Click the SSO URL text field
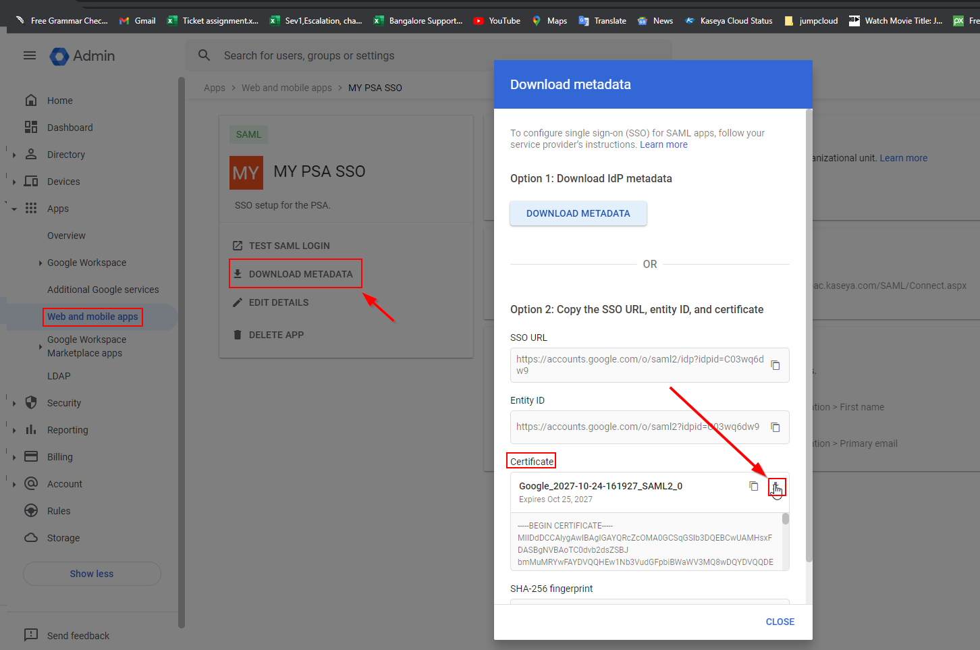The height and width of the screenshot is (650, 980). click(x=650, y=365)
